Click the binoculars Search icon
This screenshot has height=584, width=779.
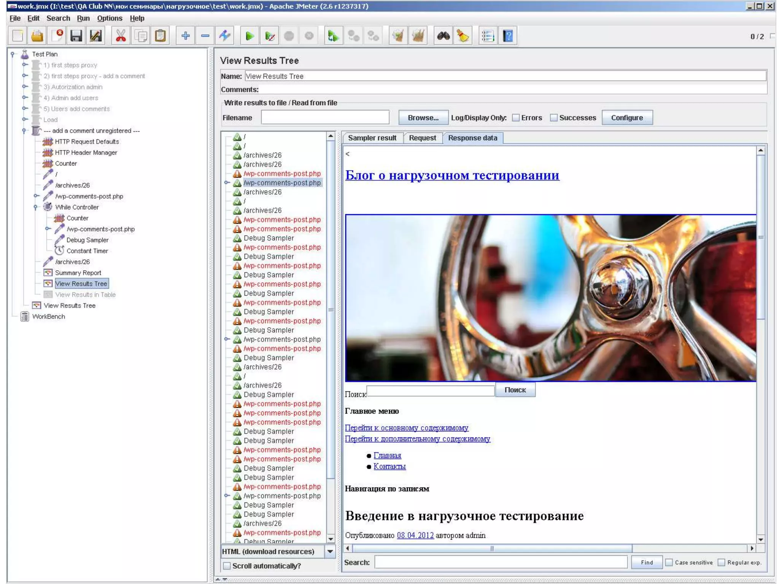tap(443, 36)
